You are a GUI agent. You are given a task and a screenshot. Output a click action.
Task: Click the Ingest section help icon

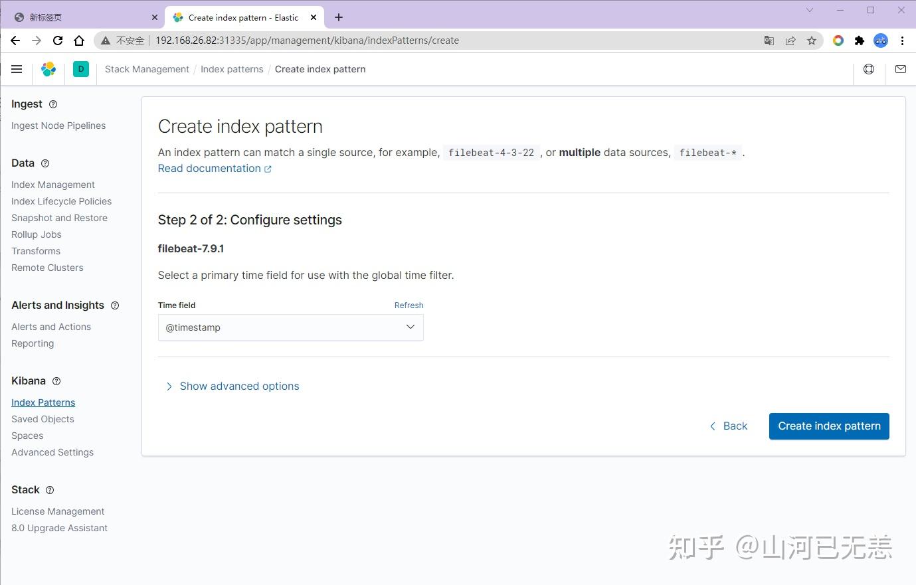click(53, 104)
